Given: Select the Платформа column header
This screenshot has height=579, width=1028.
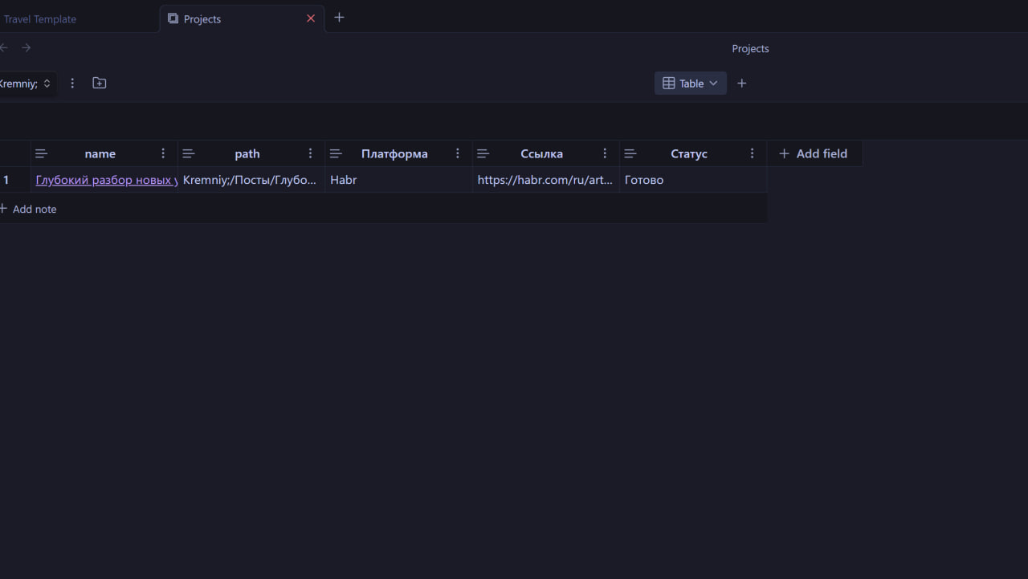Looking at the screenshot, I should [x=398, y=153].
